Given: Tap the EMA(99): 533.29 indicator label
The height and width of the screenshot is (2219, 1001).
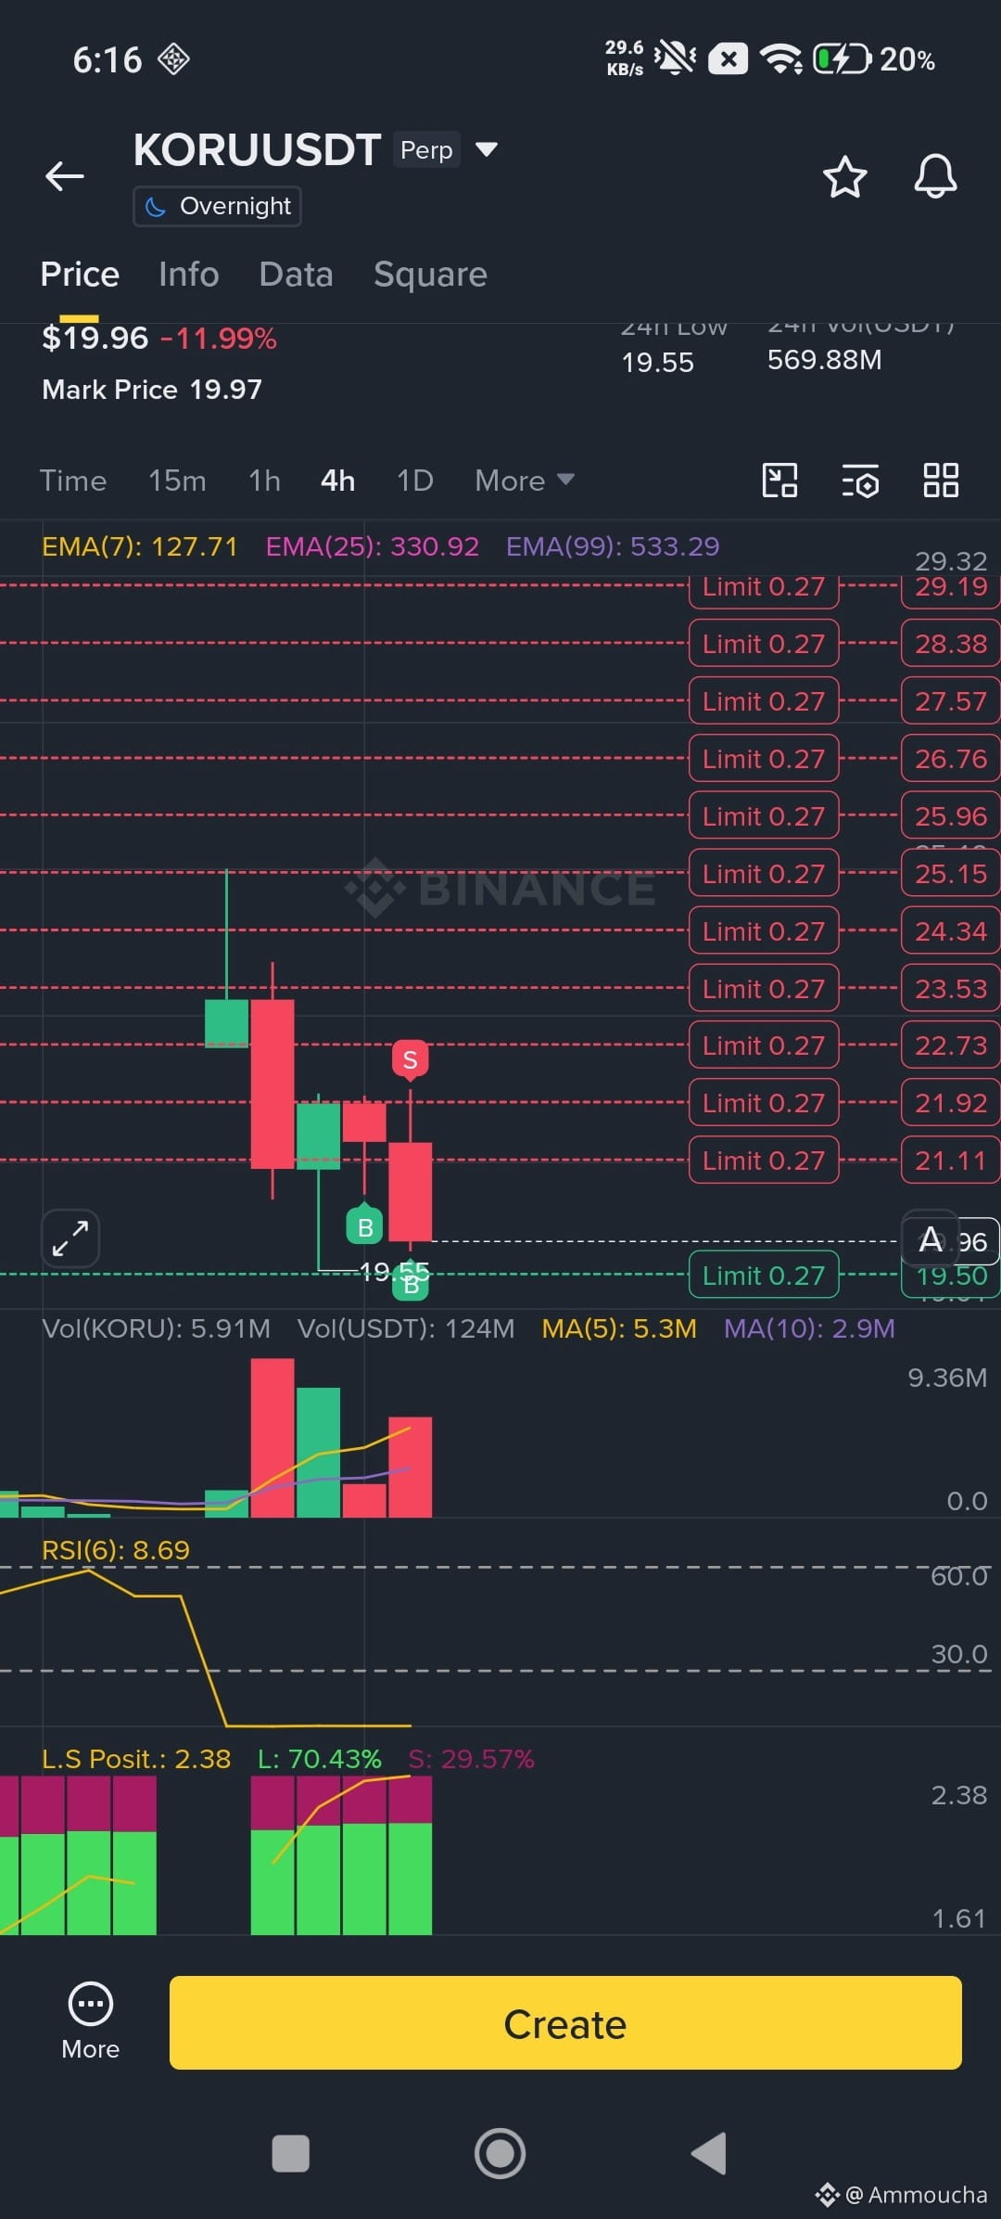Looking at the screenshot, I should point(613,546).
